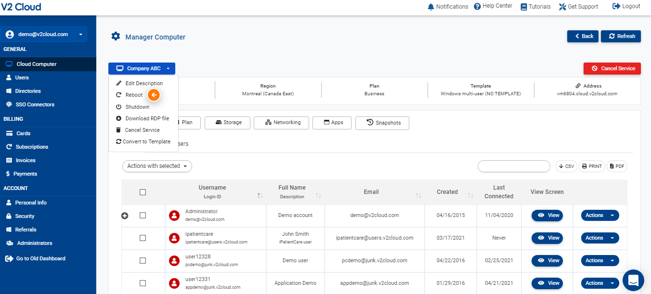Toggle the Company ABC dropdown
This screenshot has width=651, height=294.
point(142,68)
